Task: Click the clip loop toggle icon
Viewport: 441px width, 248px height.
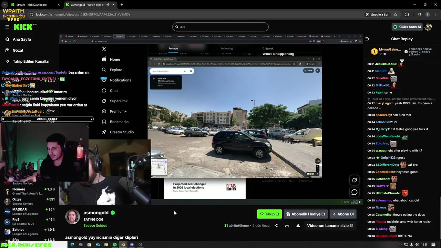Action: click(x=355, y=180)
